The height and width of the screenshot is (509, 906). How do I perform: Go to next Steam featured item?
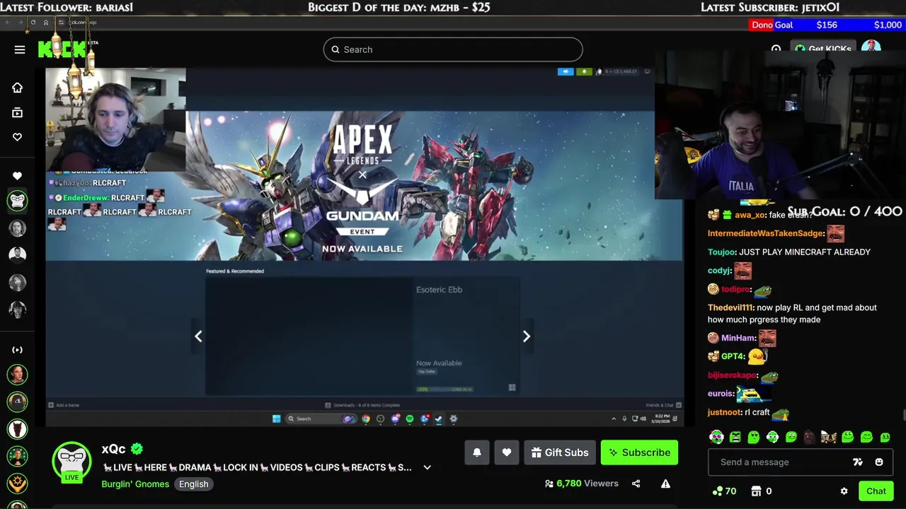[527, 337]
